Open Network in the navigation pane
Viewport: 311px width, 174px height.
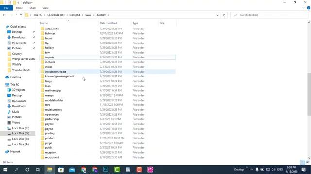tap(15, 151)
